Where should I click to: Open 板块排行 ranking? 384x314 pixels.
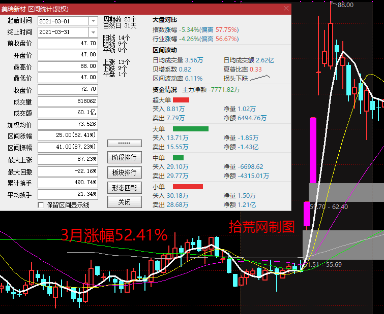pyautogui.click(x=125, y=172)
